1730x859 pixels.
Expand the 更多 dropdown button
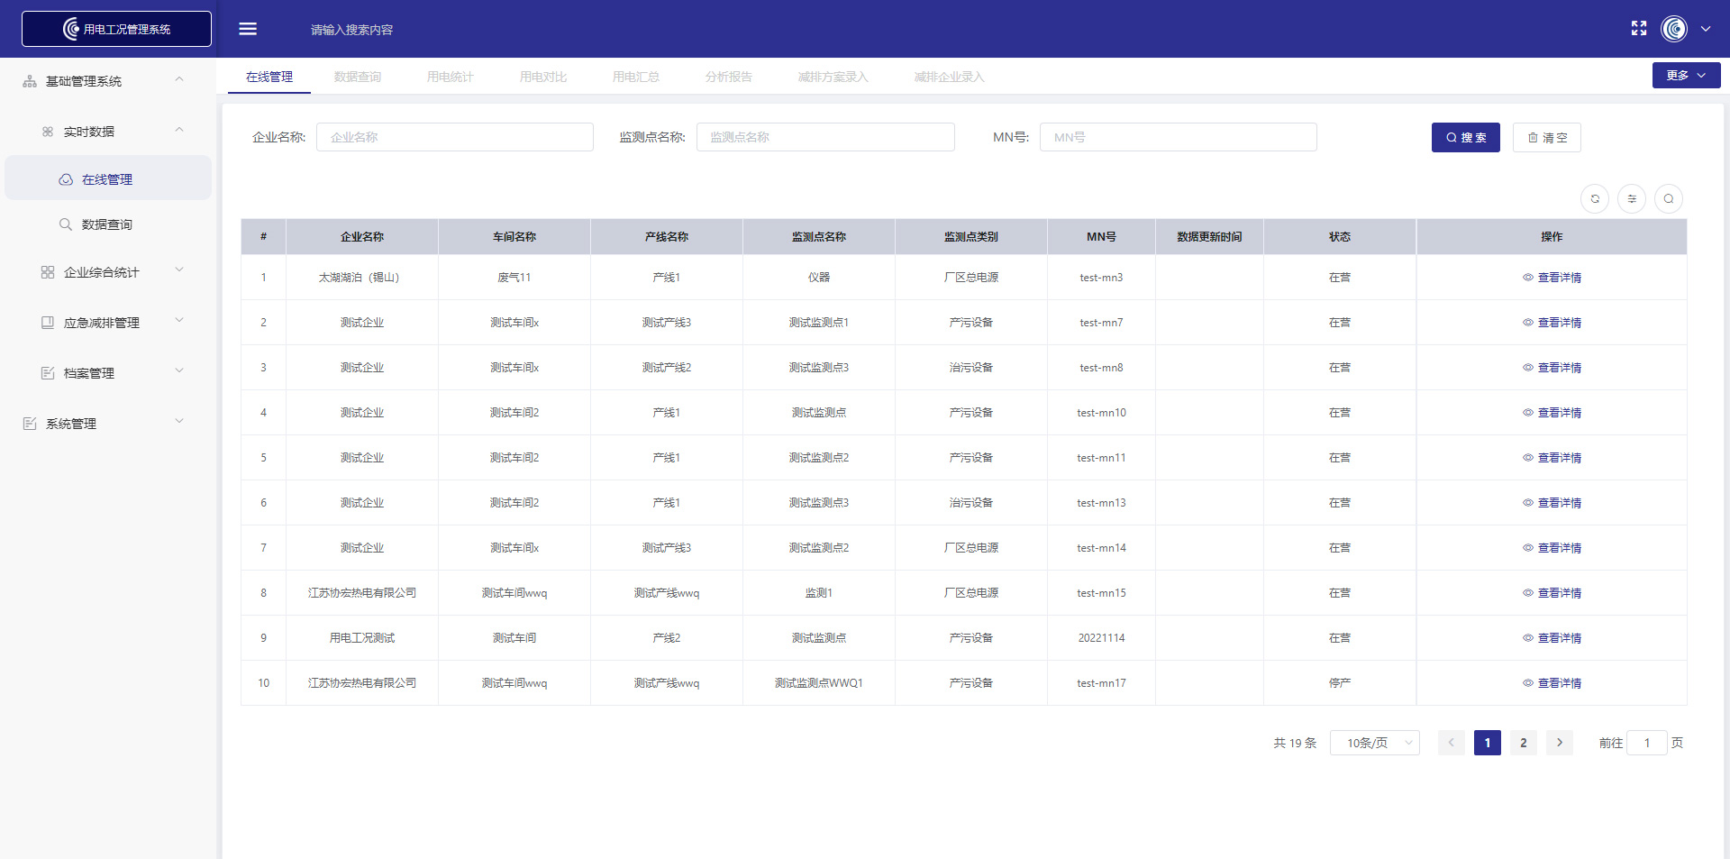[x=1685, y=76]
